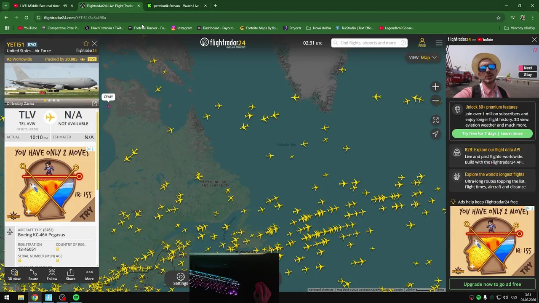The width and height of the screenshot is (539, 303).
Task: Zoom out on the map
Action: point(435,101)
